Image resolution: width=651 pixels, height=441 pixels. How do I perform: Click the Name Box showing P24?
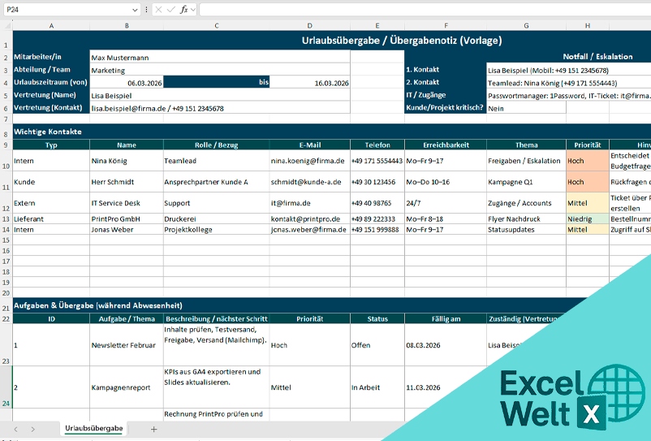coord(65,10)
